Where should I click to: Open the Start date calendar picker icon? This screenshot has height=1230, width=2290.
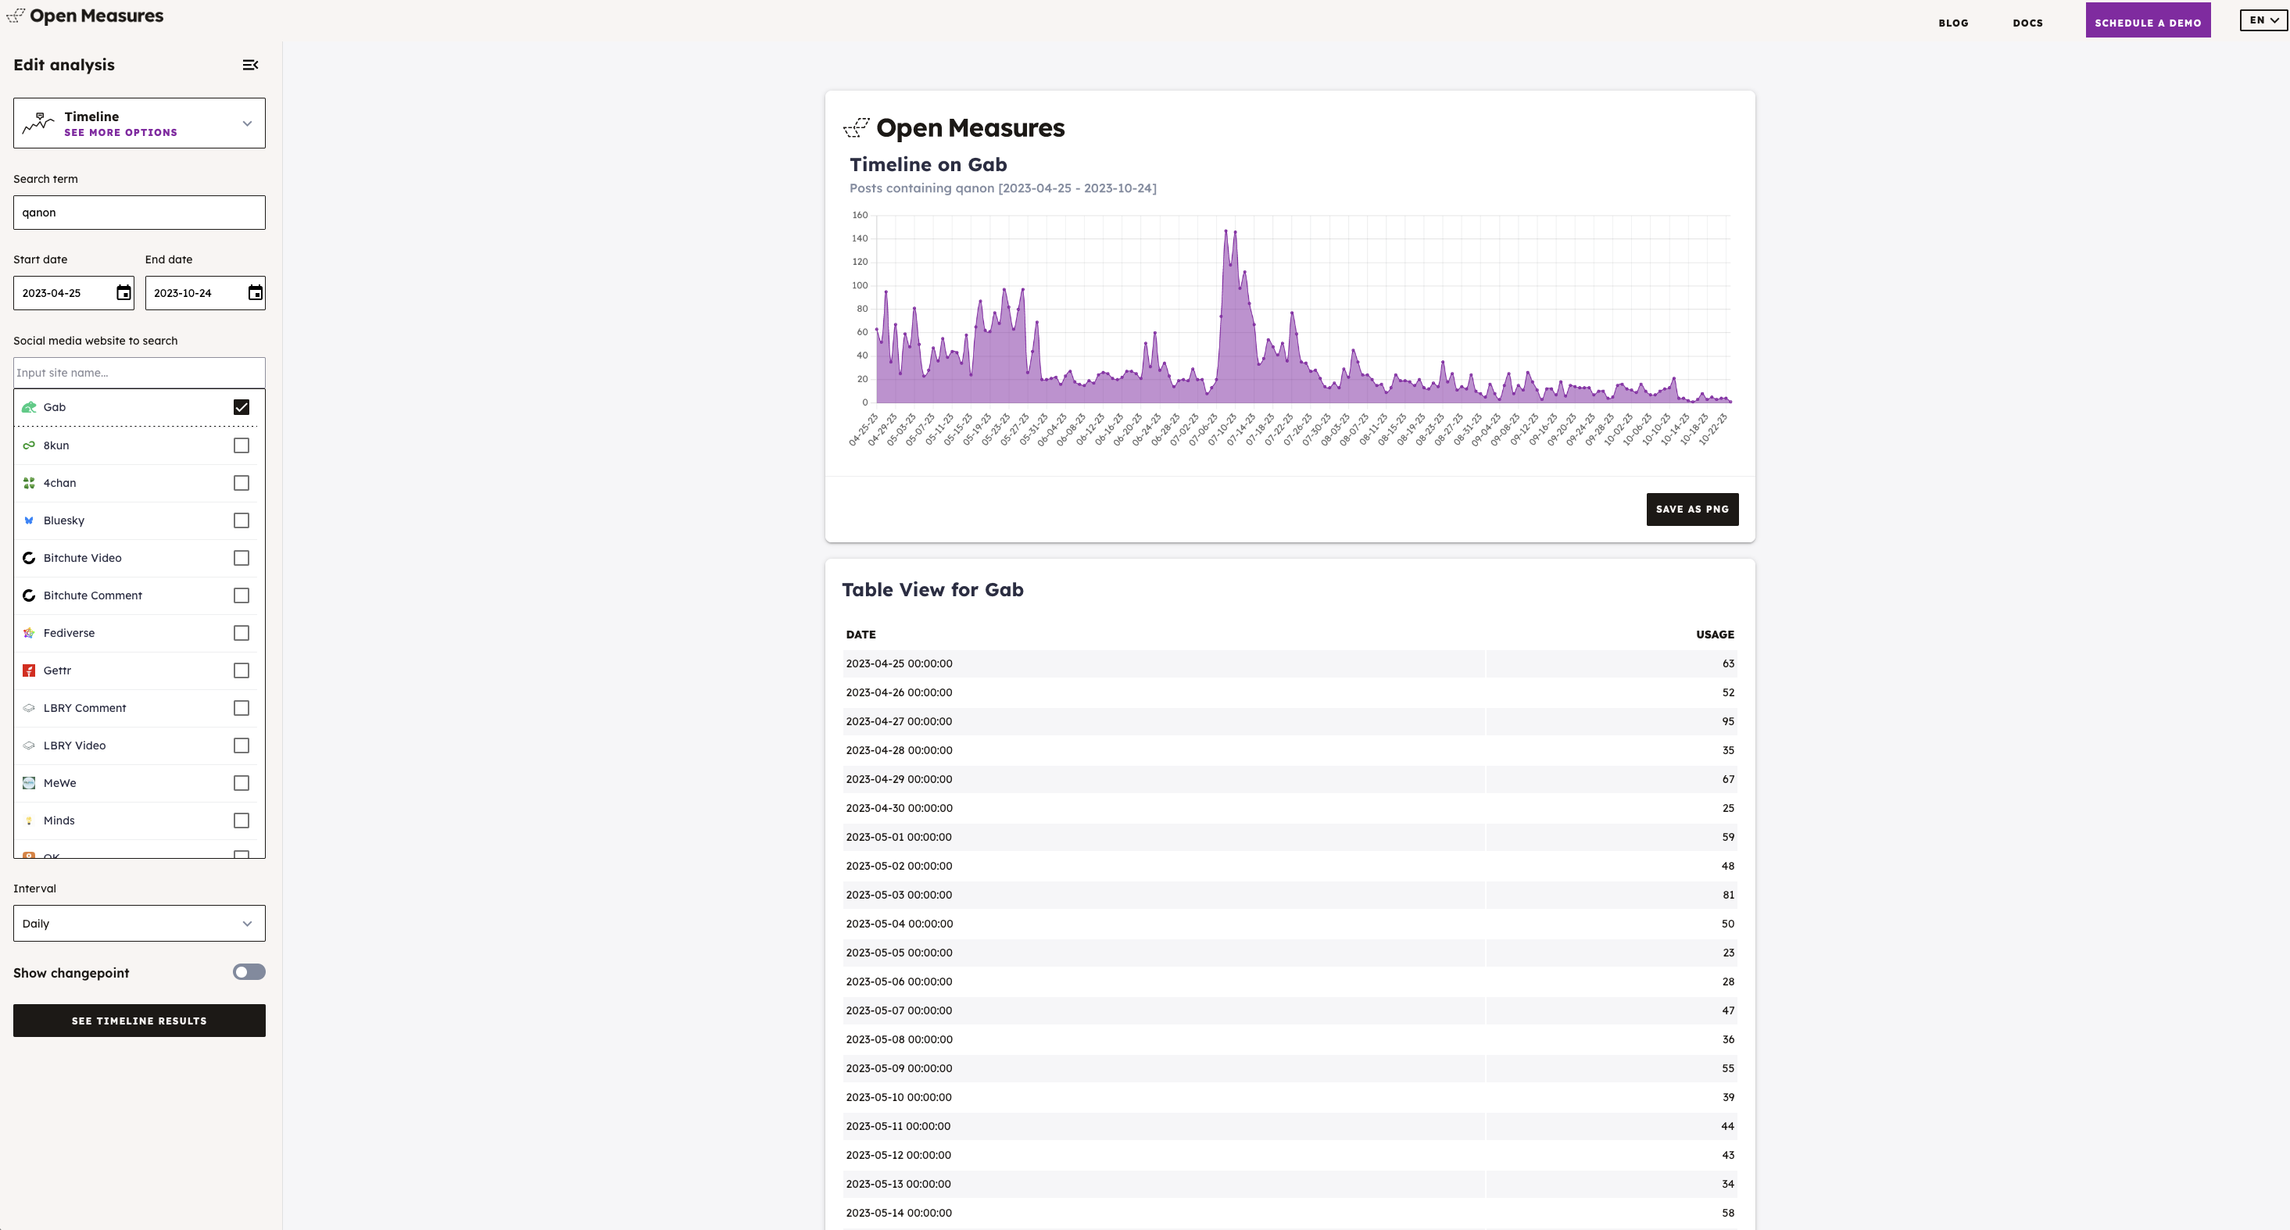(123, 293)
